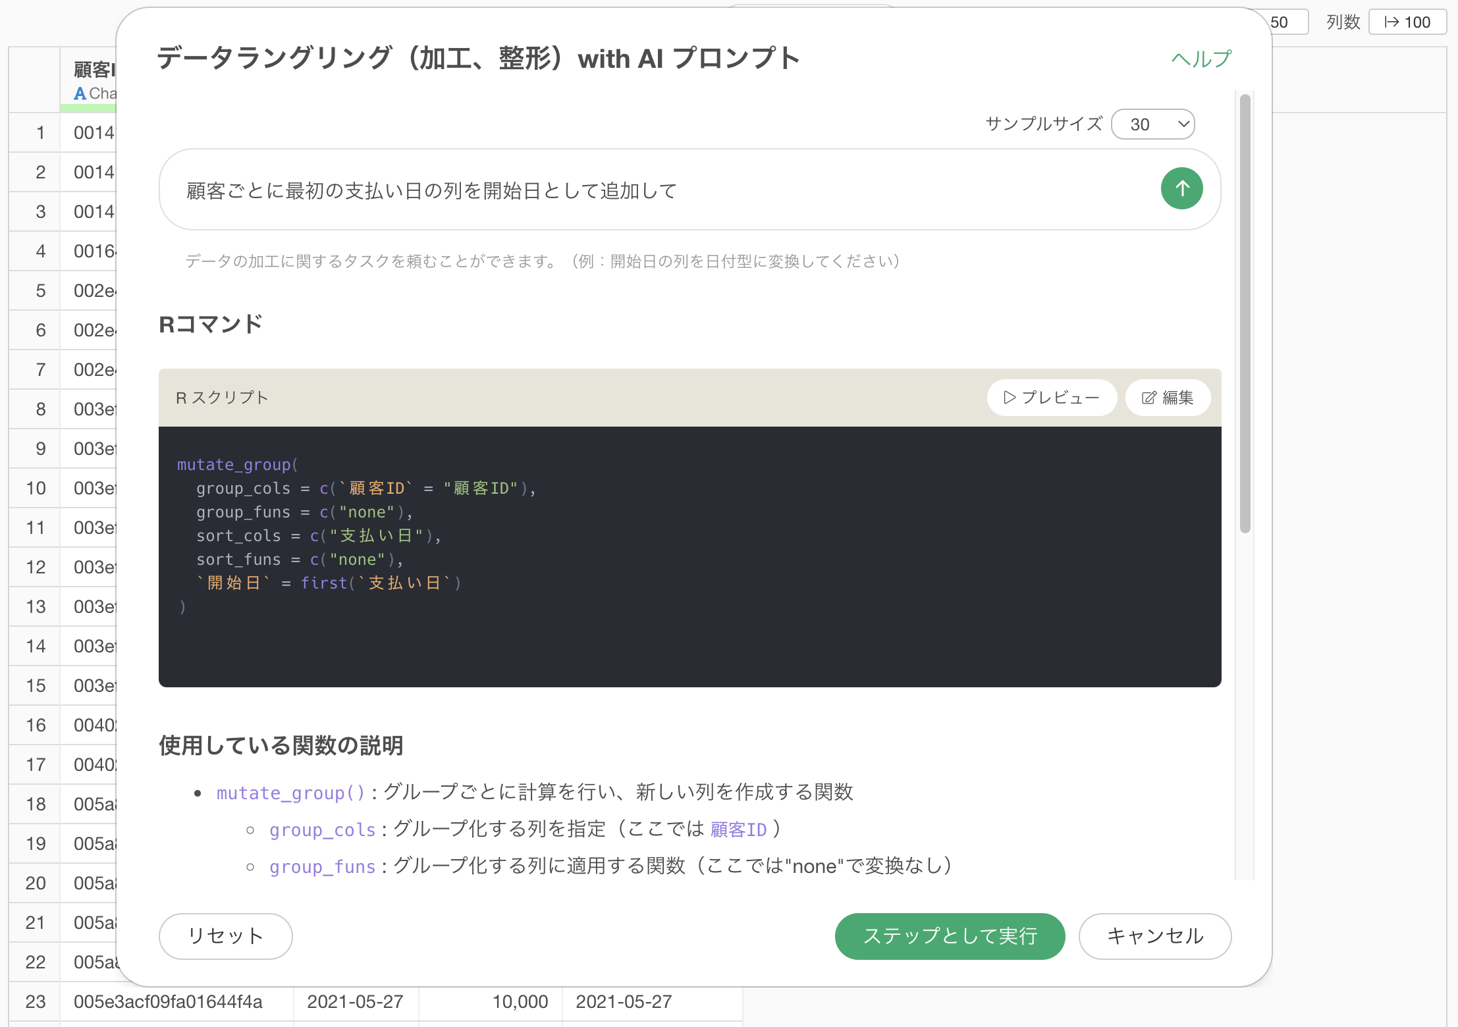Click the Rコマンド section heading
Image resolution: width=1458 pixels, height=1027 pixels.
point(211,324)
